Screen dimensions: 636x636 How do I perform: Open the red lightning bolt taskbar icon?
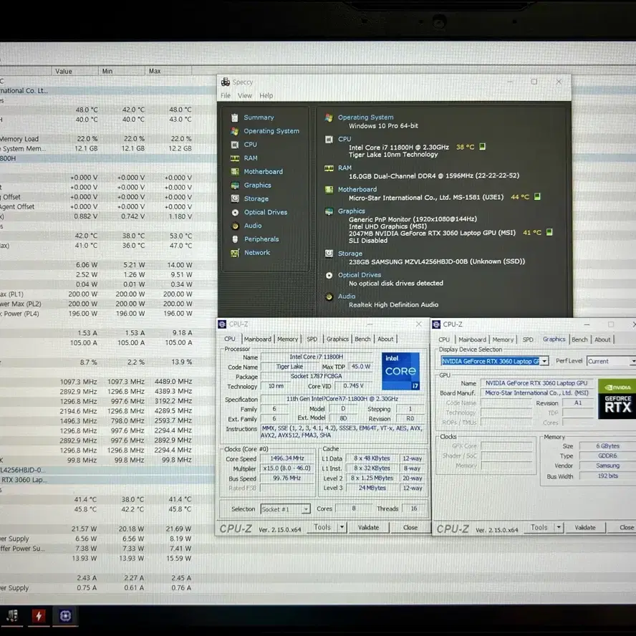(x=39, y=616)
